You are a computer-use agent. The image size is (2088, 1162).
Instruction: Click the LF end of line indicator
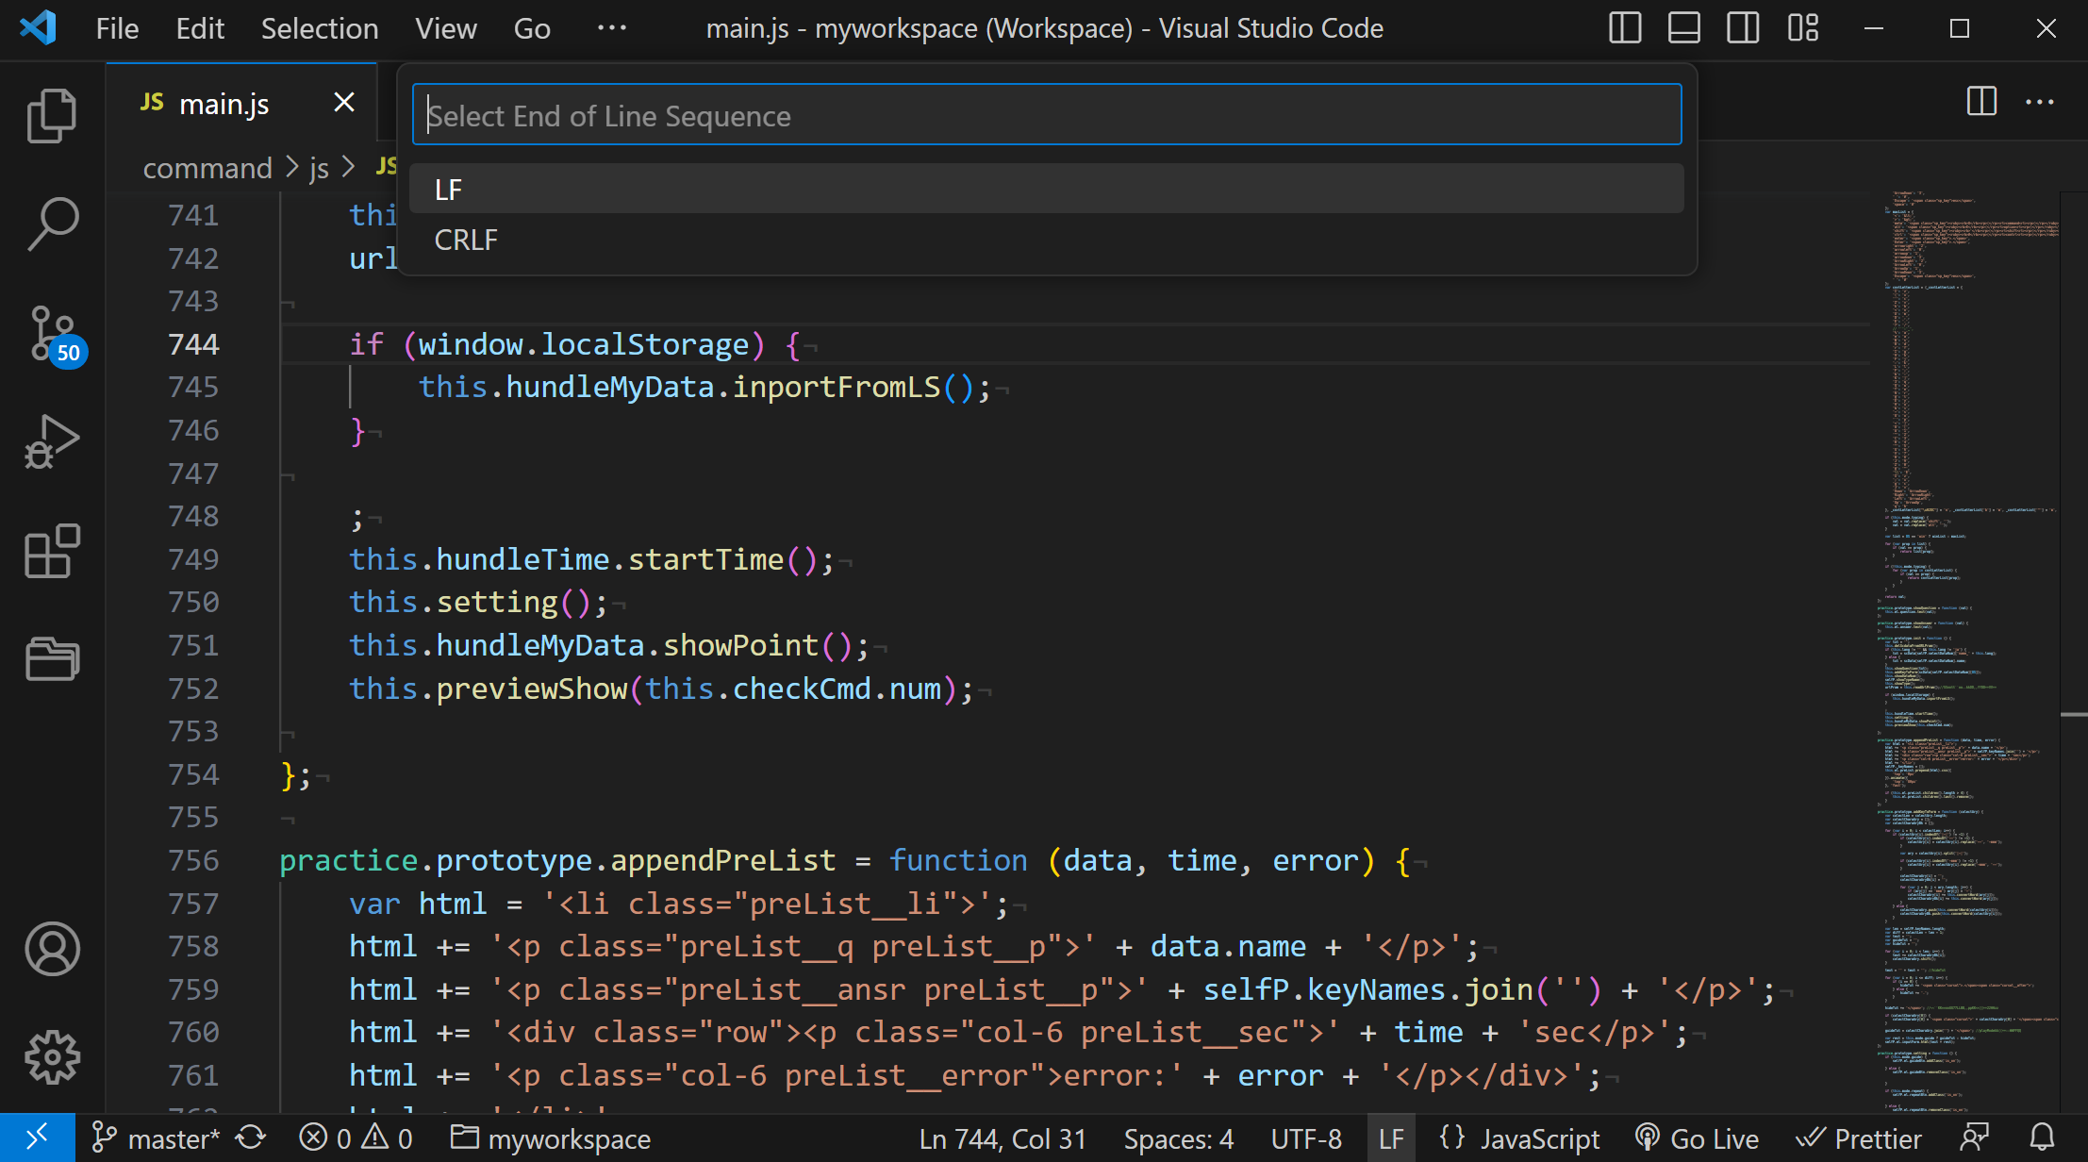pyautogui.click(x=1391, y=1138)
